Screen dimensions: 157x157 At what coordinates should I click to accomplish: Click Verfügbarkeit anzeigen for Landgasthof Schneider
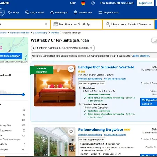[149, 102]
